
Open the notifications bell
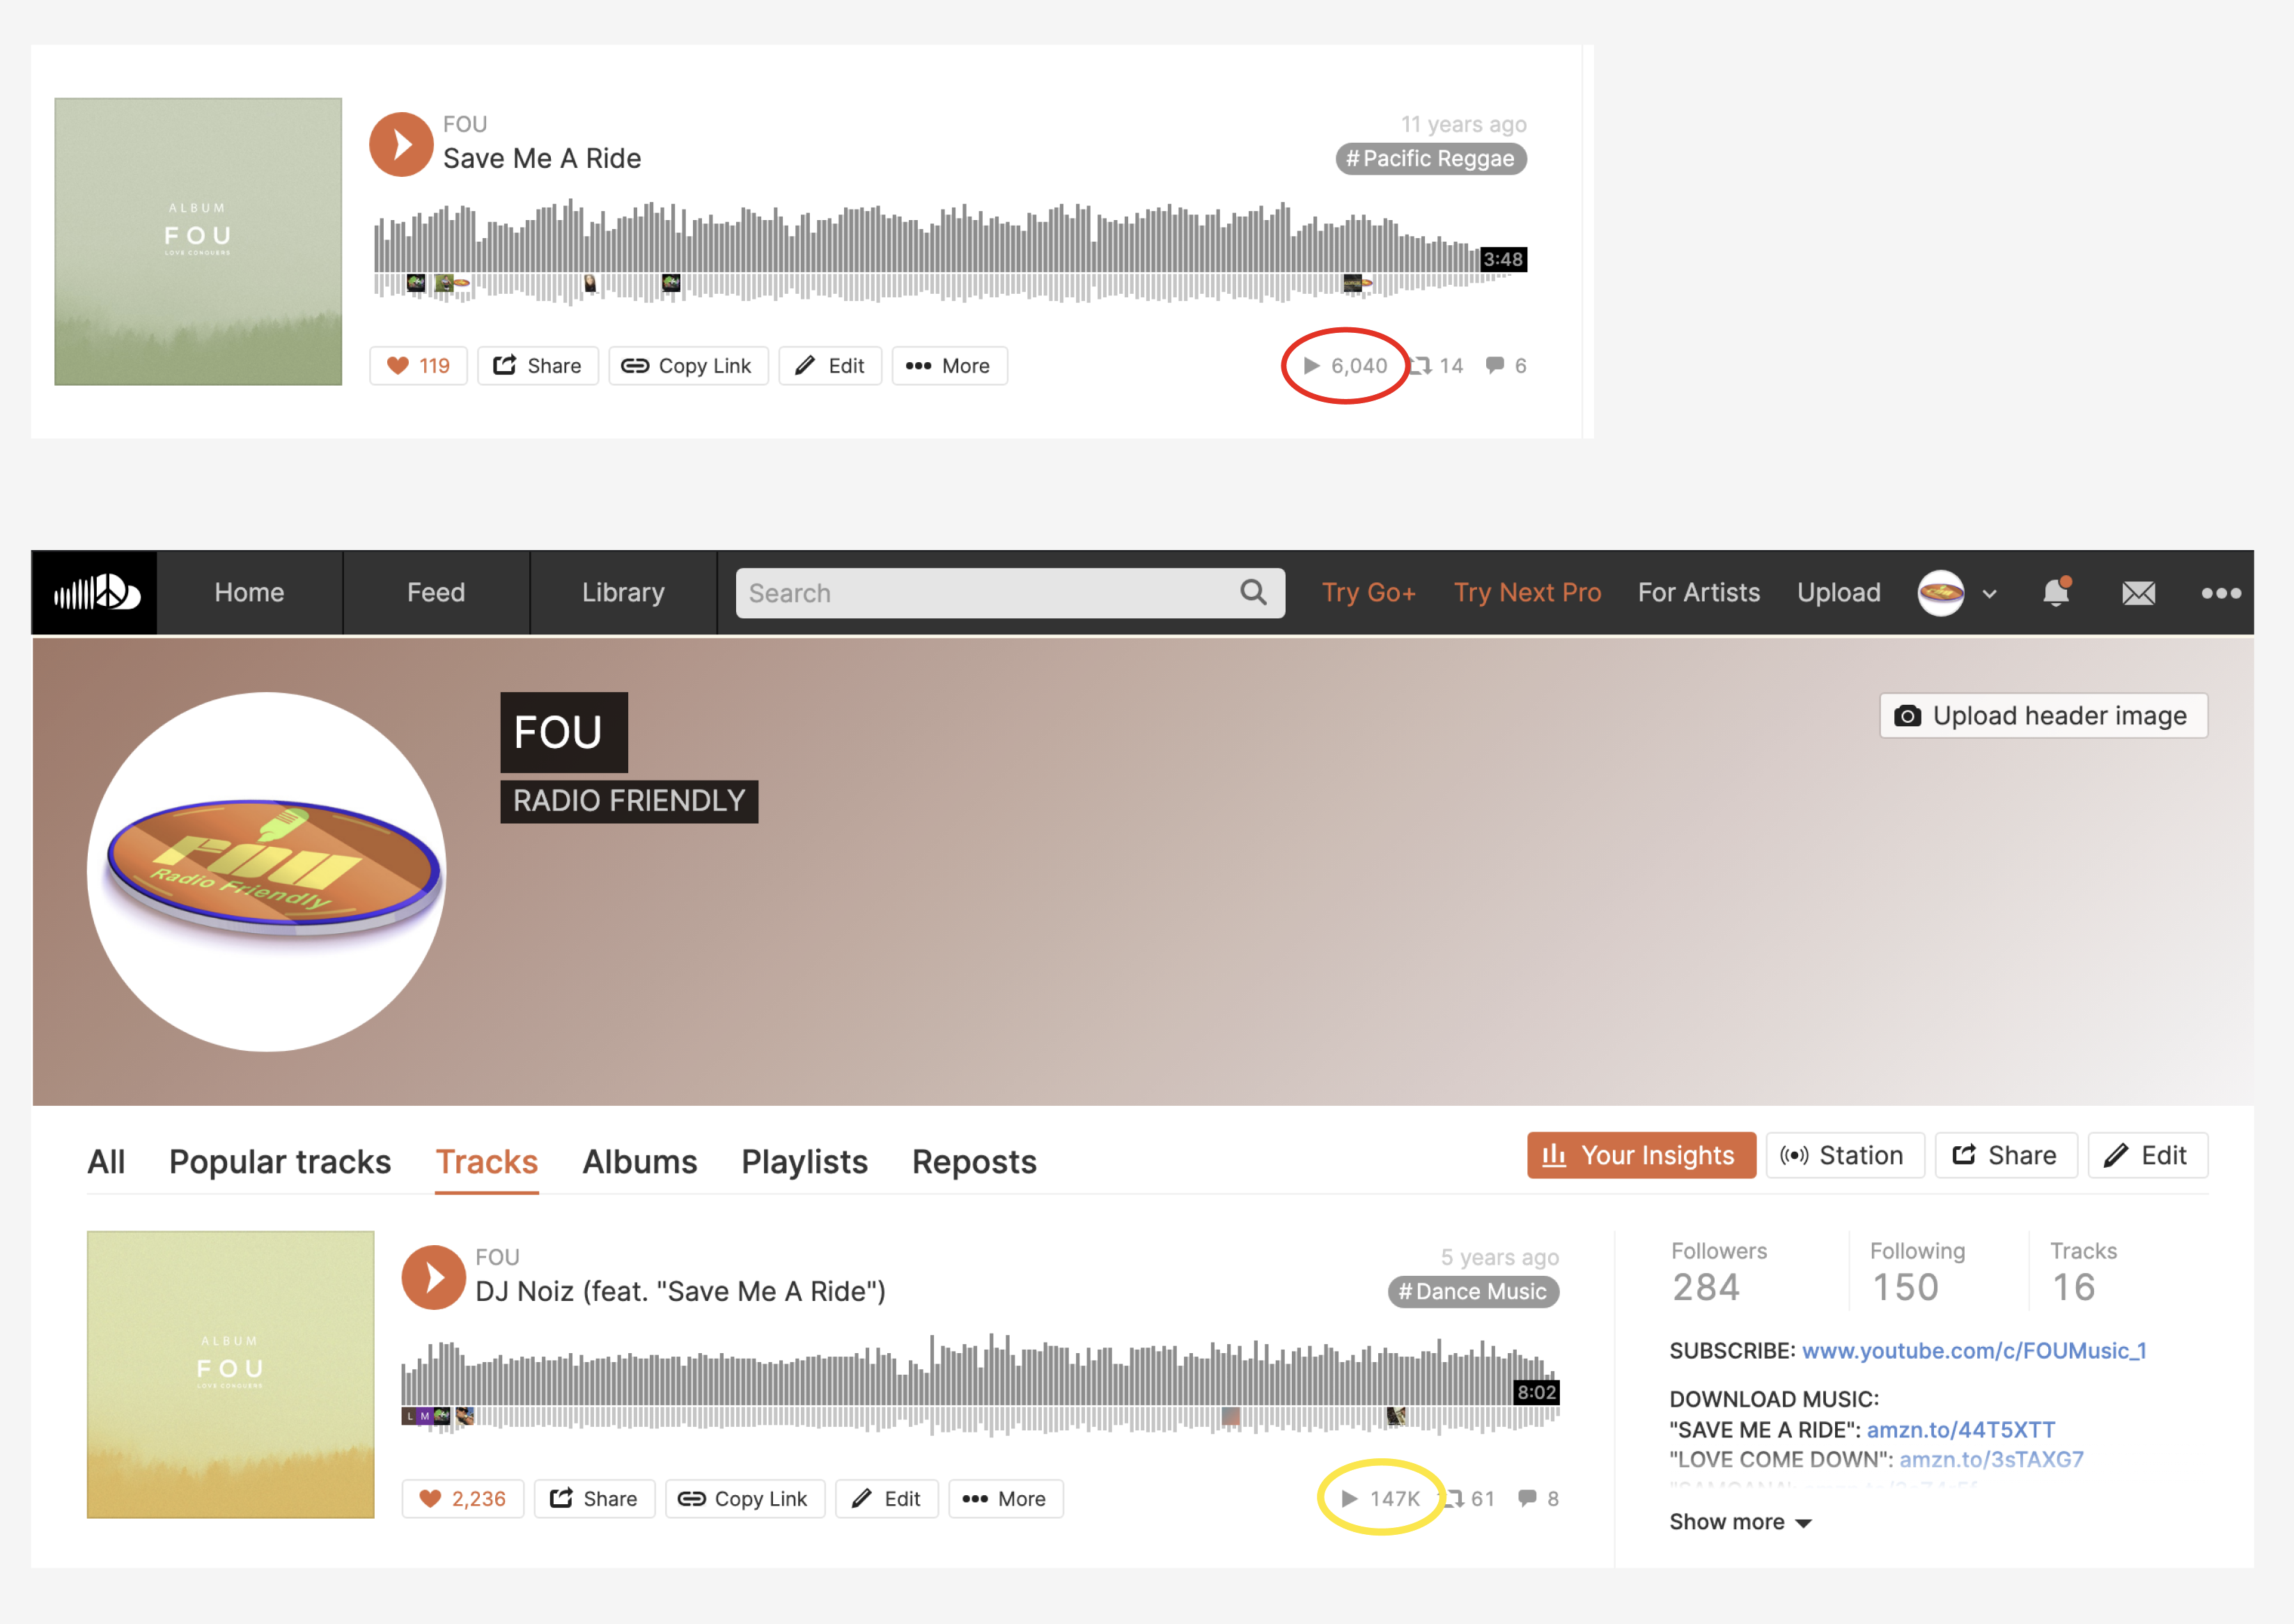2056,592
